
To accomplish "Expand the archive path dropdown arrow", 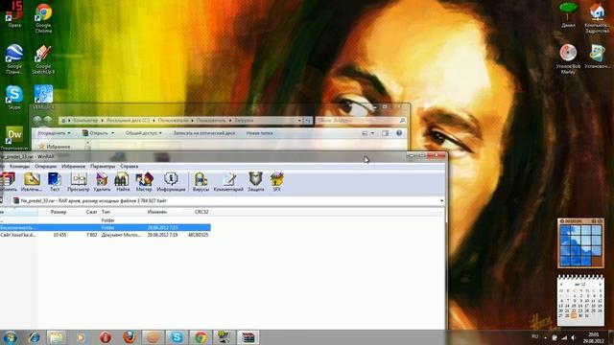I will click(x=441, y=200).
